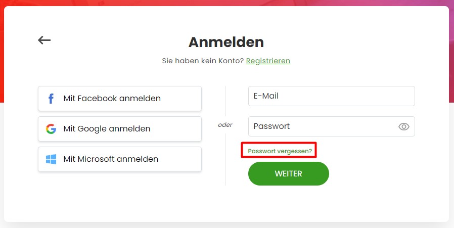
Task: Click the 'Sie haben kein Konto?' text
Action: pyautogui.click(x=203, y=61)
